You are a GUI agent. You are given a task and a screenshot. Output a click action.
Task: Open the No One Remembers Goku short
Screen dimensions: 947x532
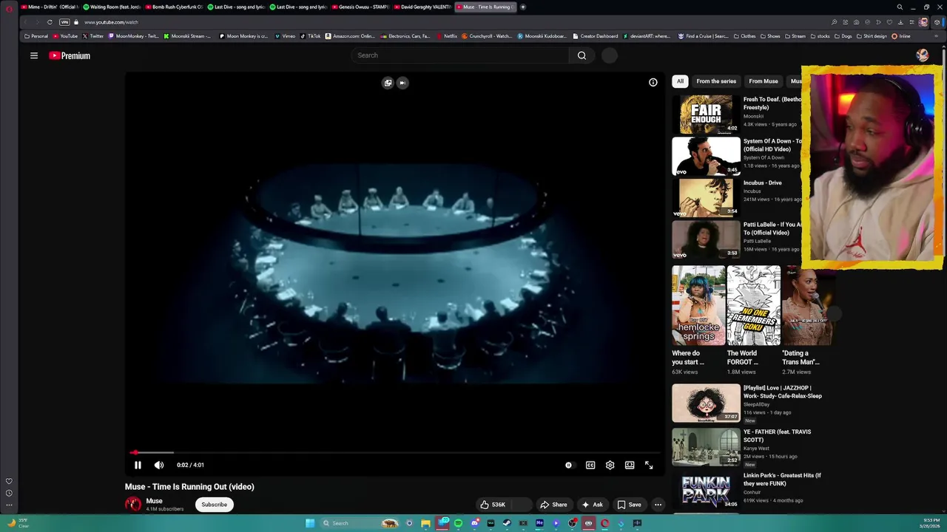[753, 305]
